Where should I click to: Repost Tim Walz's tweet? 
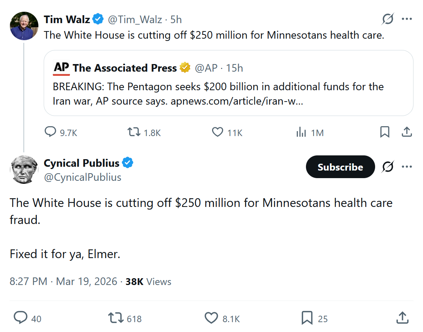click(x=133, y=132)
